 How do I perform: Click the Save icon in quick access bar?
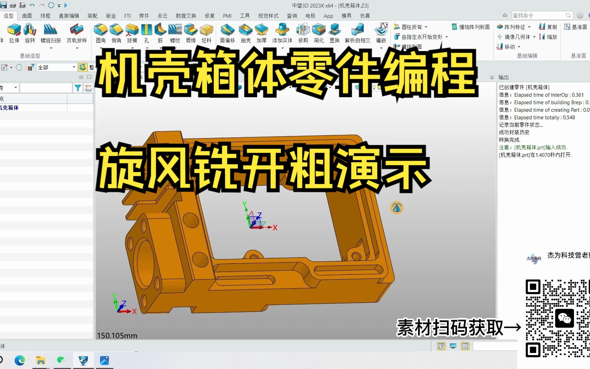coord(3,5)
